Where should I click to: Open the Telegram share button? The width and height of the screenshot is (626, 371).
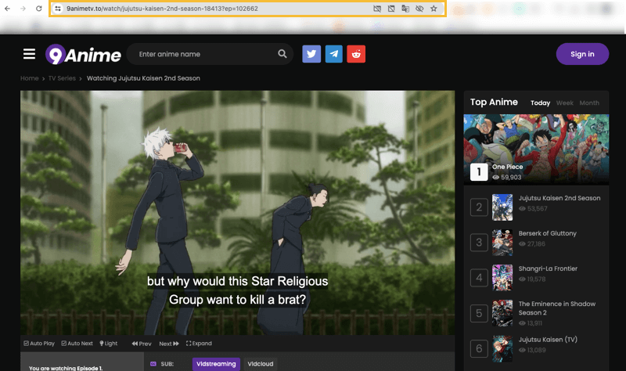pos(334,54)
